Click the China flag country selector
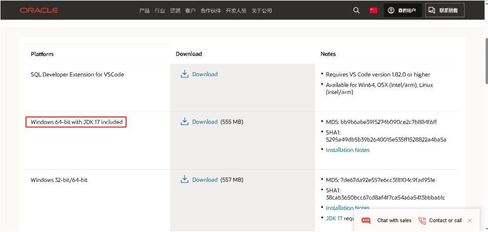488x232 pixels. tap(374, 10)
